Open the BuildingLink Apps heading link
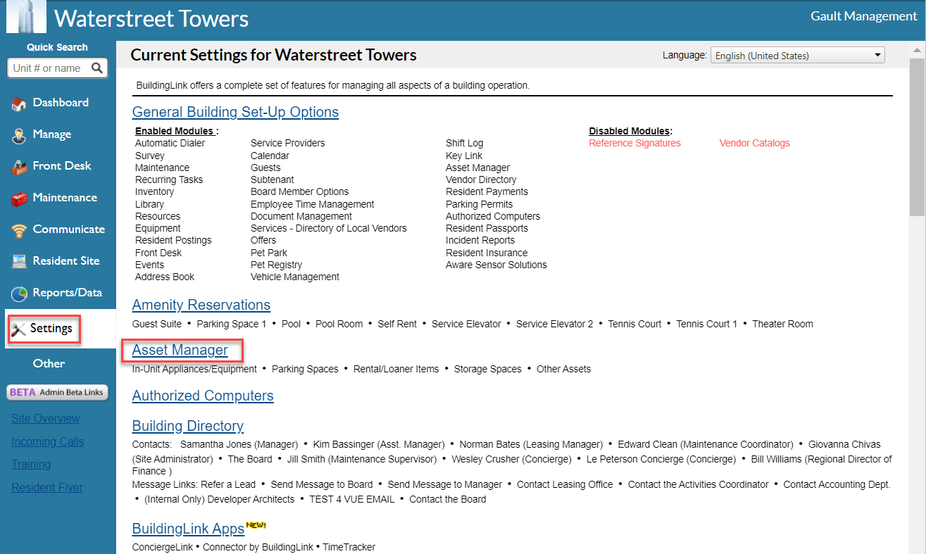 pyautogui.click(x=188, y=529)
